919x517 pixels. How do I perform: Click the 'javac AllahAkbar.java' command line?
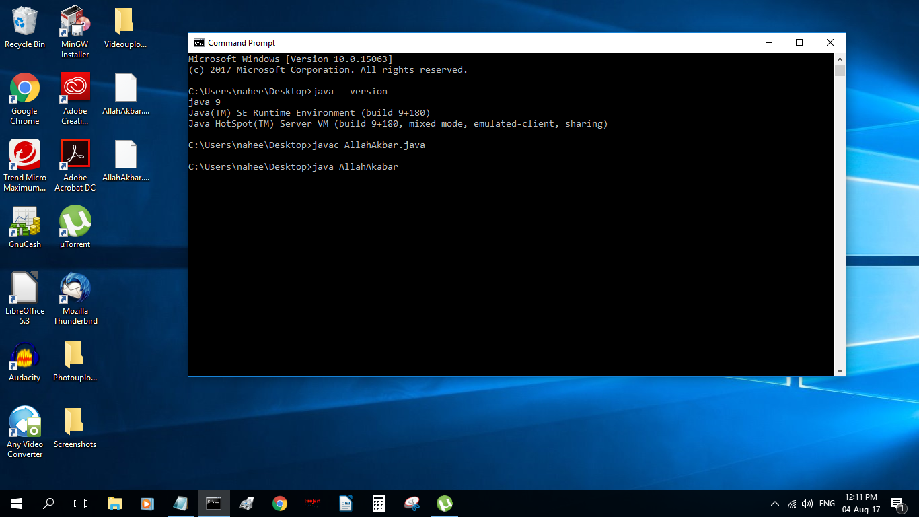(307, 145)
